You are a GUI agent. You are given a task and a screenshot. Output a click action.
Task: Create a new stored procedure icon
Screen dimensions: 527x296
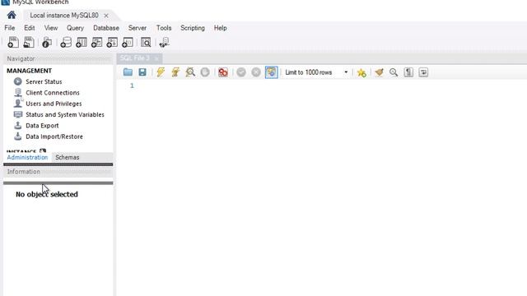pyautogui.click(x=112, y=42)
